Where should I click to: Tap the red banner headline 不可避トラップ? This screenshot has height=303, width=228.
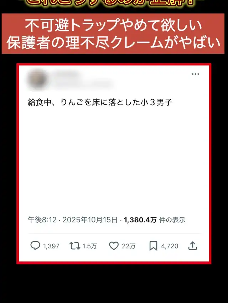(113, 25)
